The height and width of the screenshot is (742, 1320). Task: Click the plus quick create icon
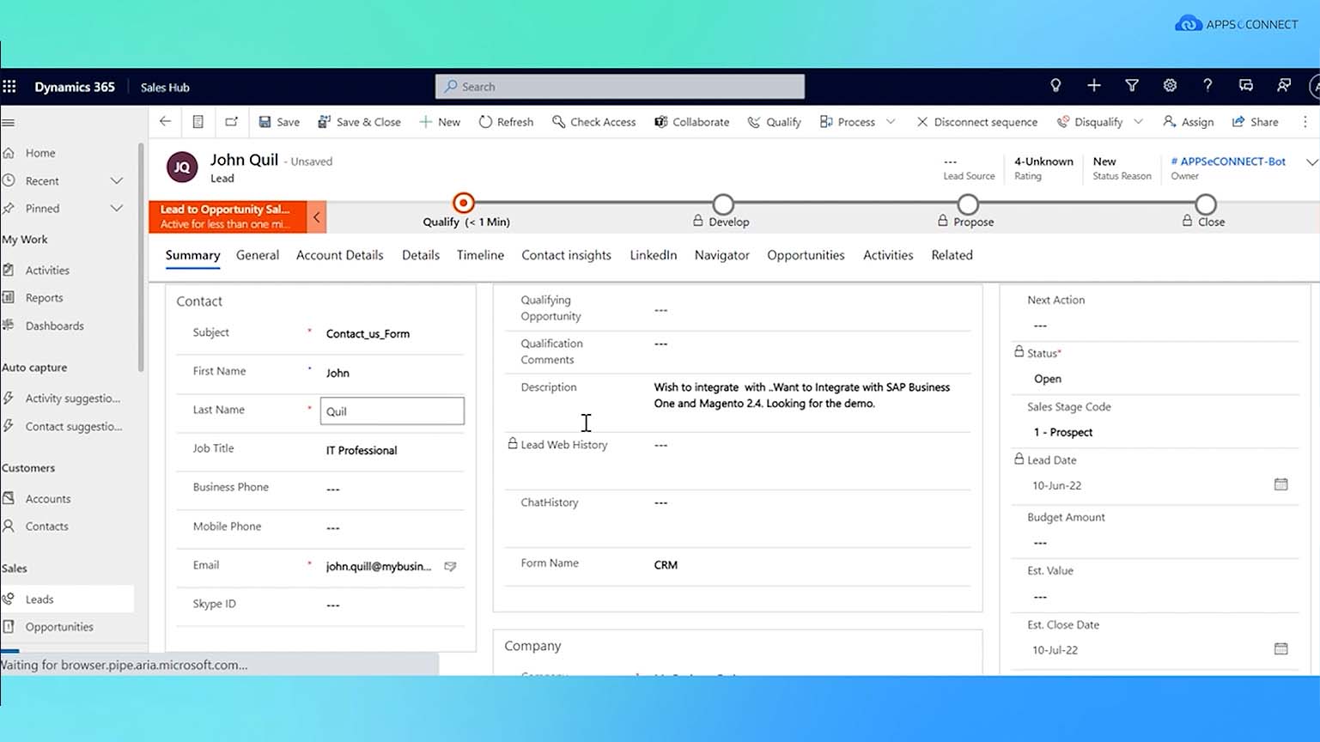[1093, 86]
